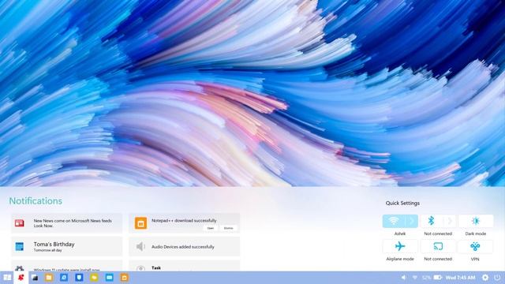The width and height of the screenshot is (505, 284).
Task: Click Open on the Notepad++ notification
Action: [x=211, y=228]
